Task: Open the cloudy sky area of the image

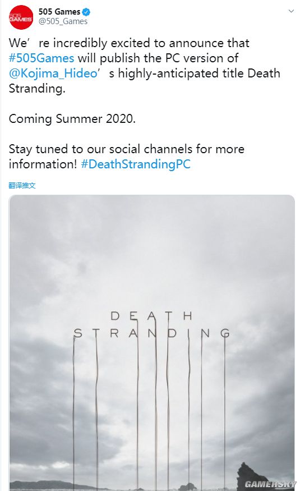Action: 152,250
